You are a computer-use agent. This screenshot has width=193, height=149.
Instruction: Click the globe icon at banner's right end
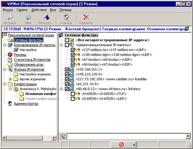point(187,29)
